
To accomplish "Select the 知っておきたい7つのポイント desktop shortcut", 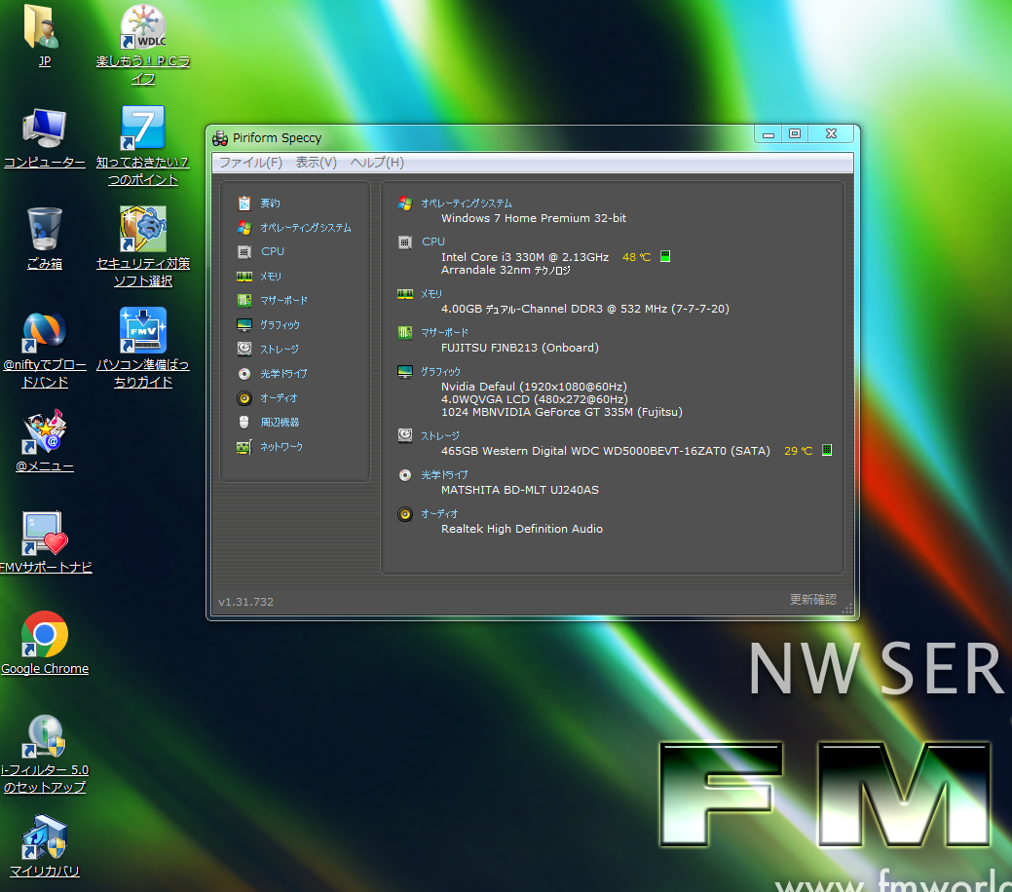I will coord(142,146).
